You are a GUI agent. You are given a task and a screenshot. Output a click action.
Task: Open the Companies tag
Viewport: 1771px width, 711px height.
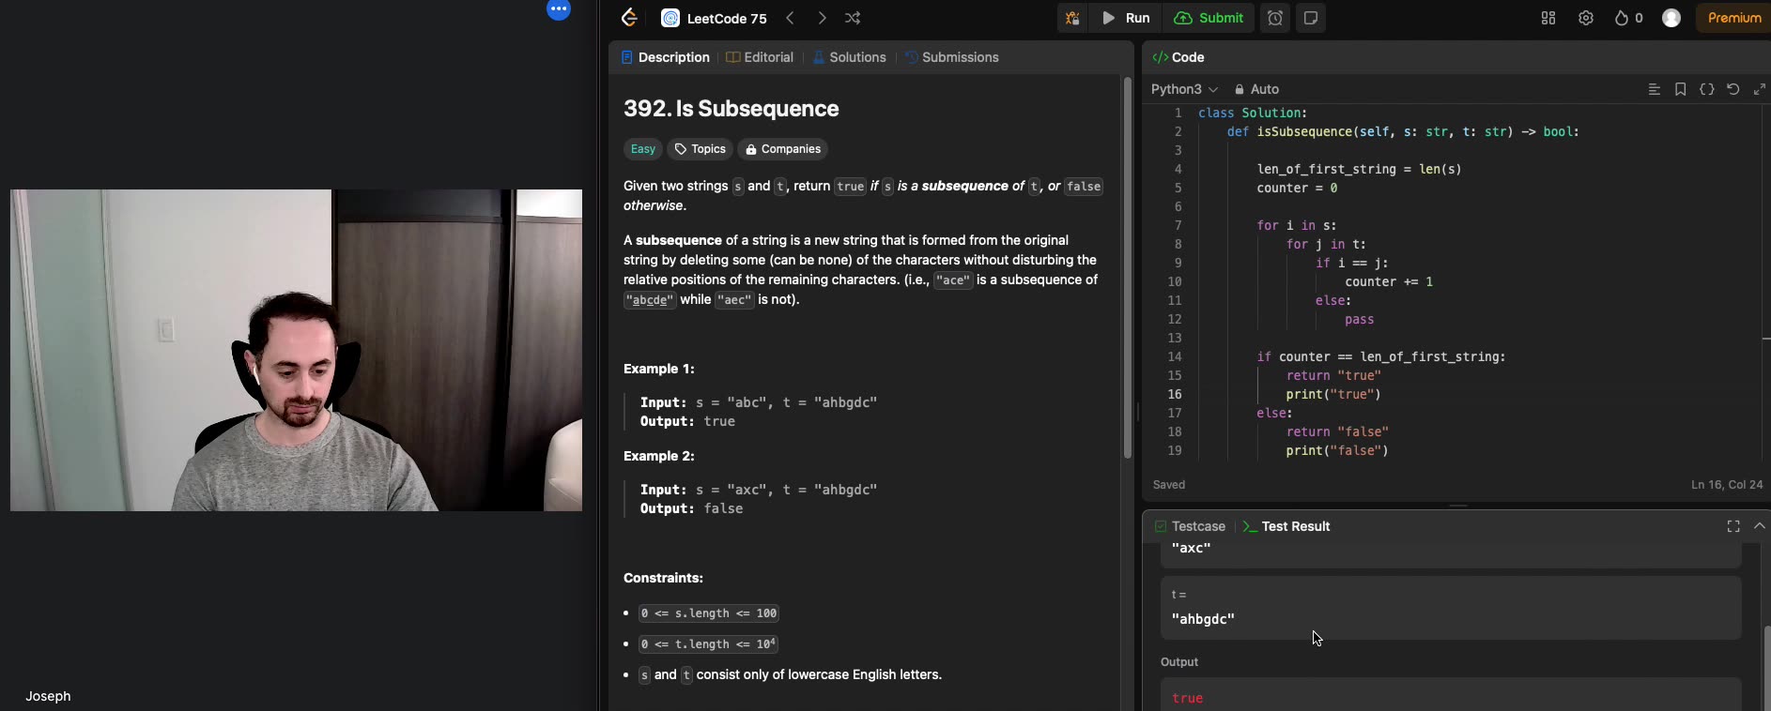783,149
